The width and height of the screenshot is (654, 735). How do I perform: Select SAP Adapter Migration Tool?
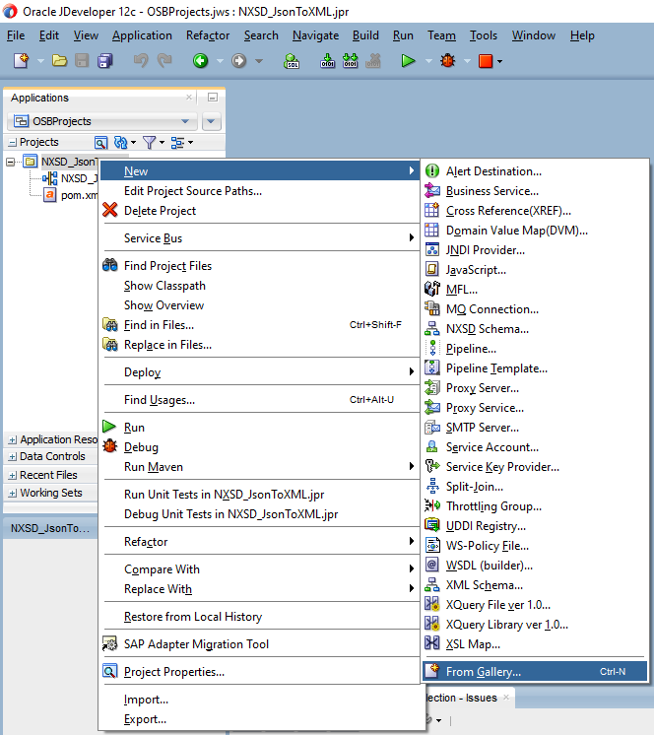(x=260, y=643)
